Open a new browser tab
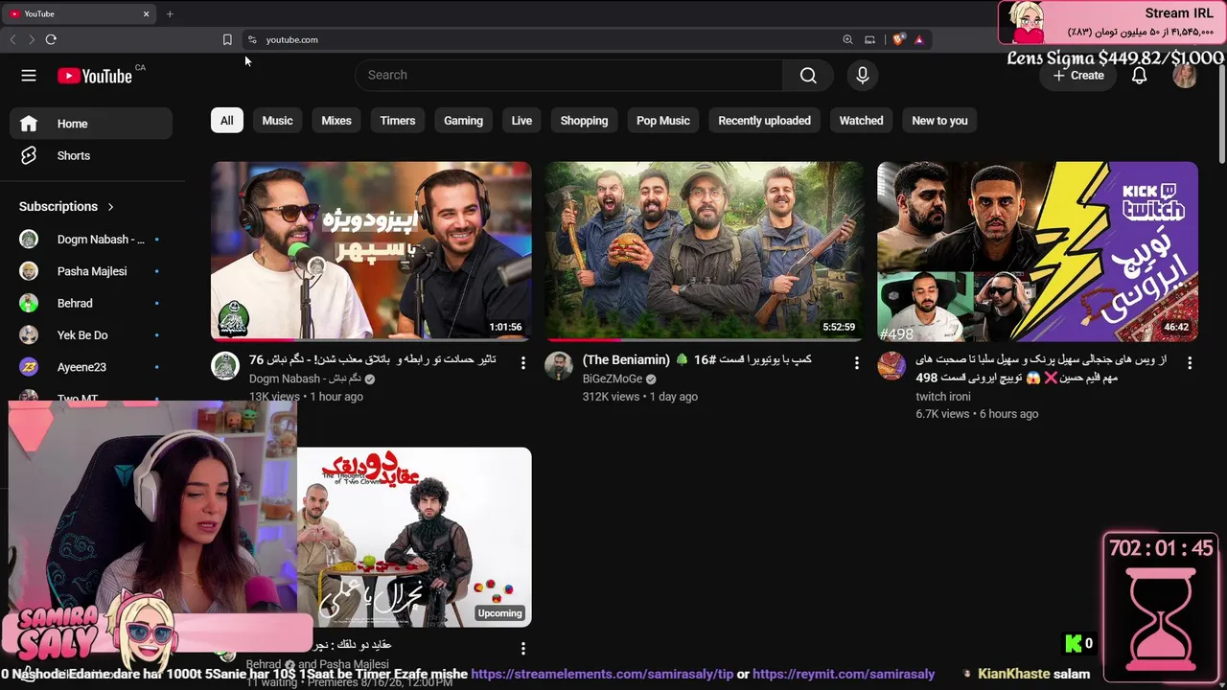The width and height of the screenshot is (1227, 690). (170, 13)
